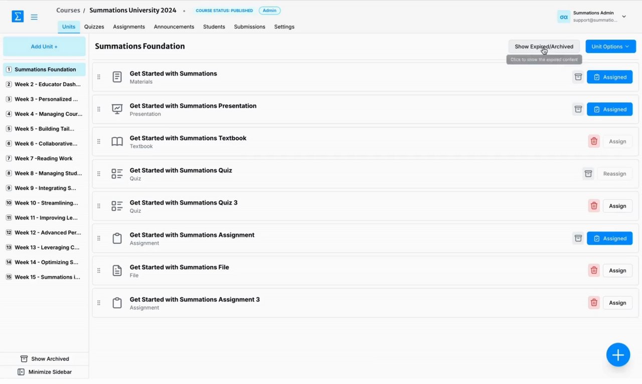Select Week 6 - Collaborative unit

click(x=44, y=144)
